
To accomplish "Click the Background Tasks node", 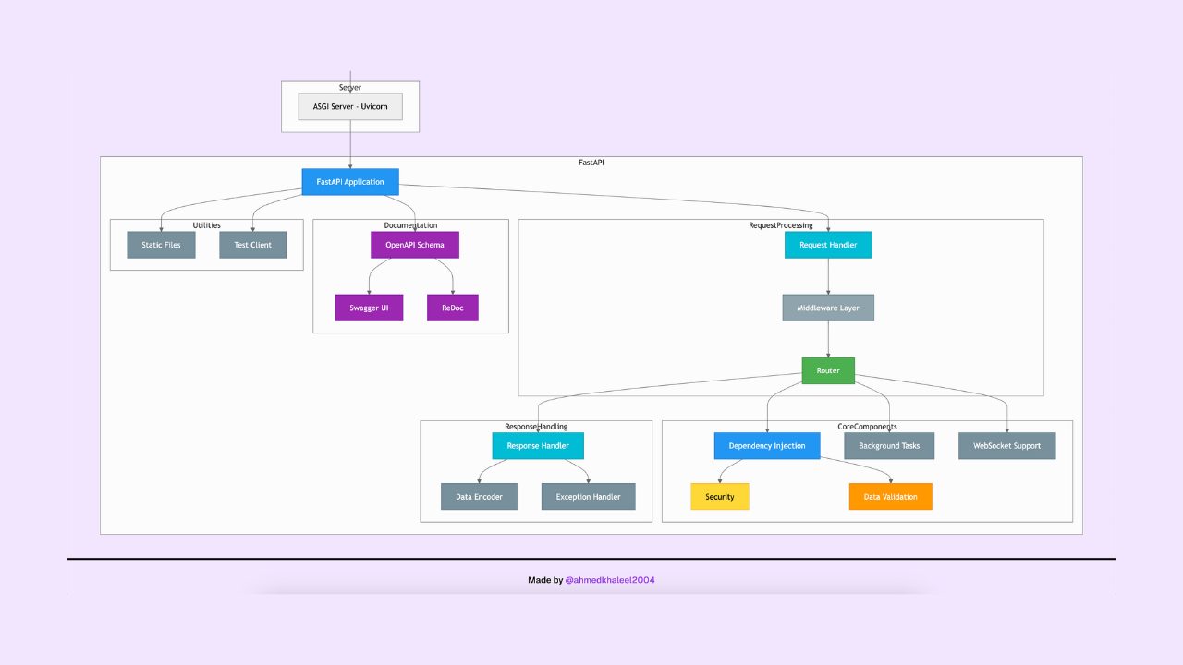I will click(x=889, y=445).
